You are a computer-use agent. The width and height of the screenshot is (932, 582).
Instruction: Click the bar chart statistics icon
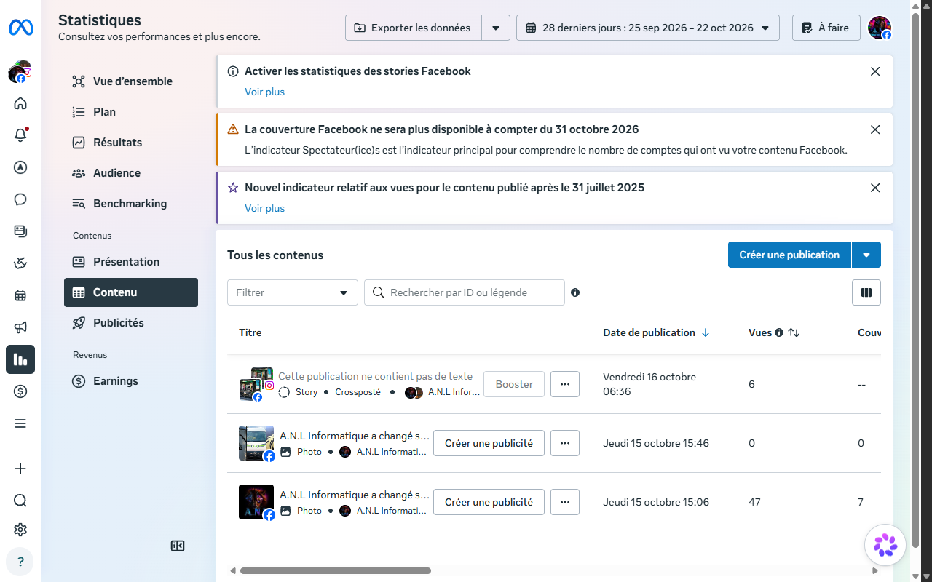tap(20, 359)
